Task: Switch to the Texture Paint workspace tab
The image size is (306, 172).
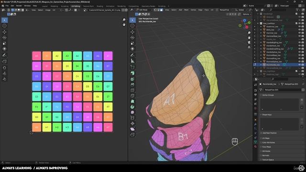Action: [88, 6]
